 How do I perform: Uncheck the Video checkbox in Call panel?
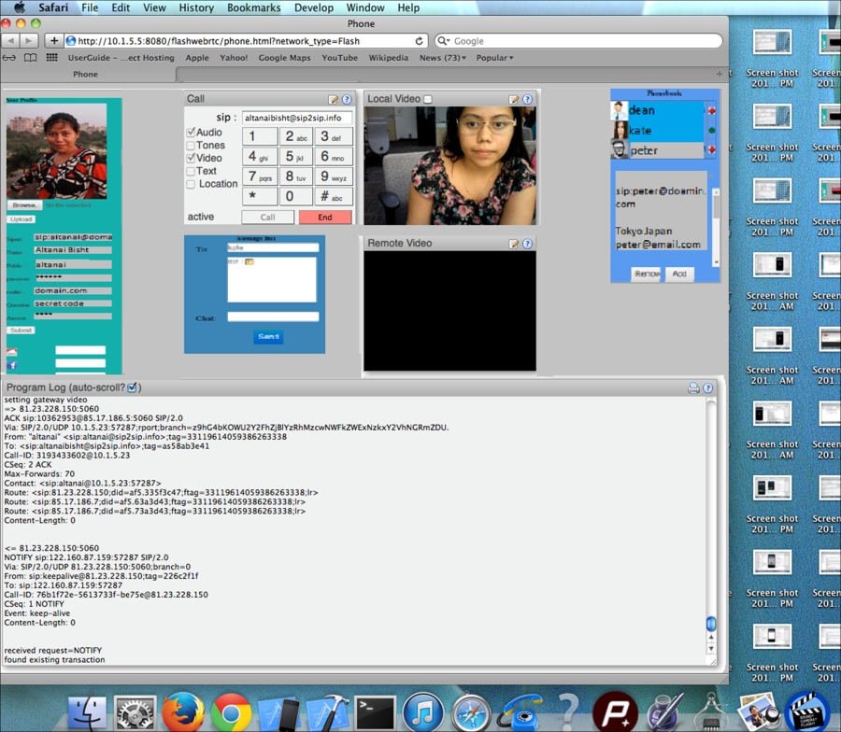click(x=190, y=157)
